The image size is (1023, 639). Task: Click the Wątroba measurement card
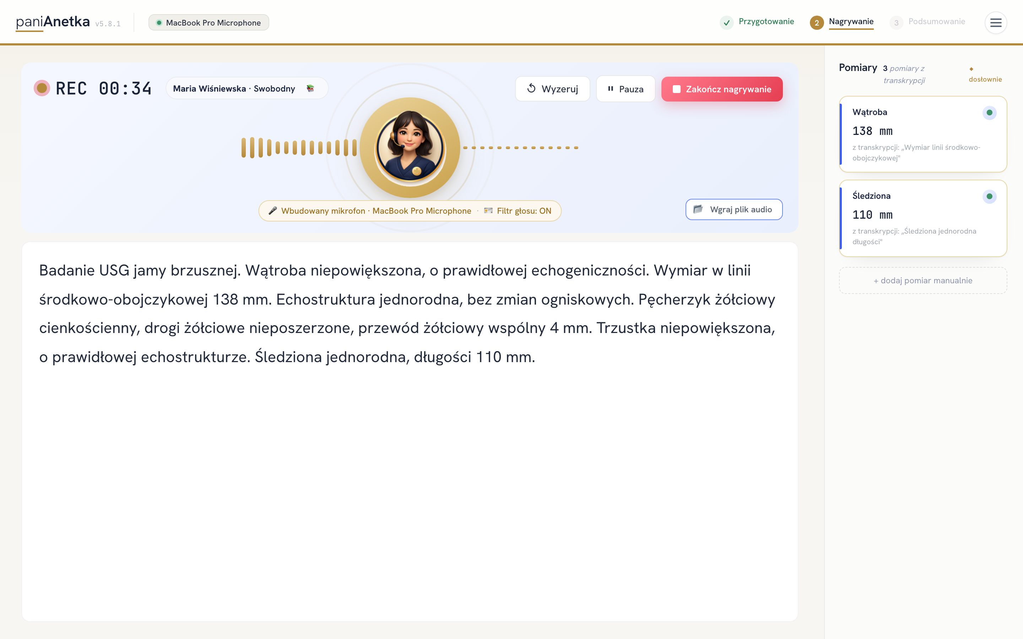pos(923,134)
